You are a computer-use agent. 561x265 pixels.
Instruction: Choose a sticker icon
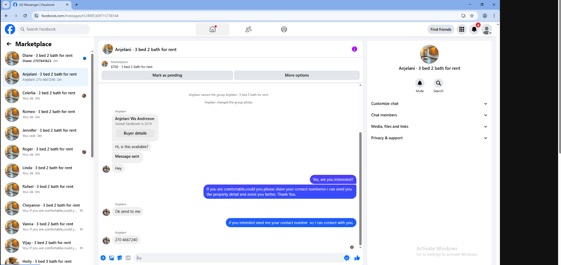[x=120, y=258]
